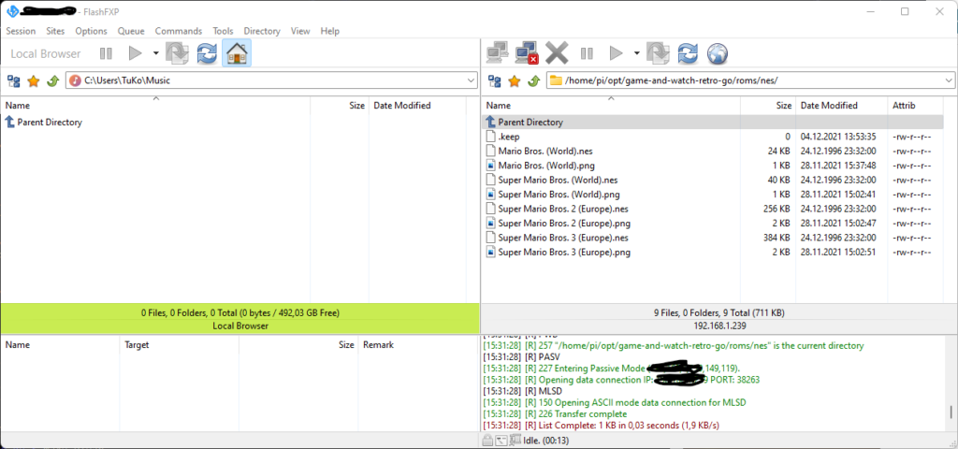Open the Commands menu

179,31
